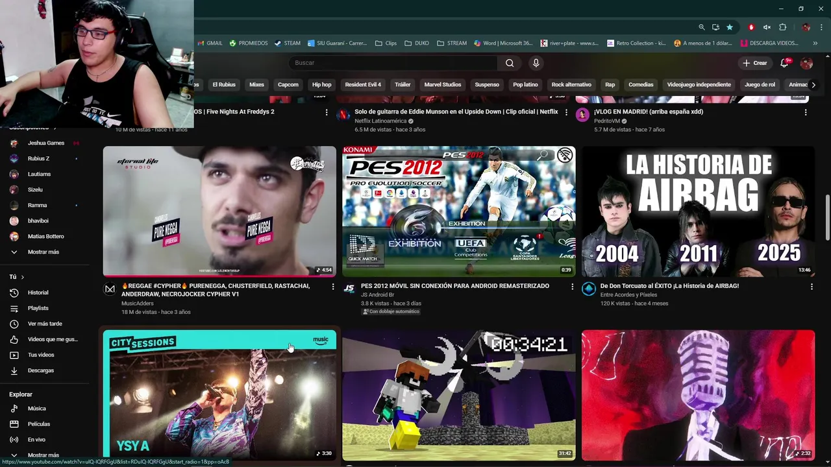Play the La Historia de AIRBAG thumbnail

coord(698,211)
